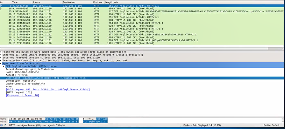Sort by the Protocol column header
Image resolution: width=285 pixels, height=129 pixels.
[x=98, y=2]
